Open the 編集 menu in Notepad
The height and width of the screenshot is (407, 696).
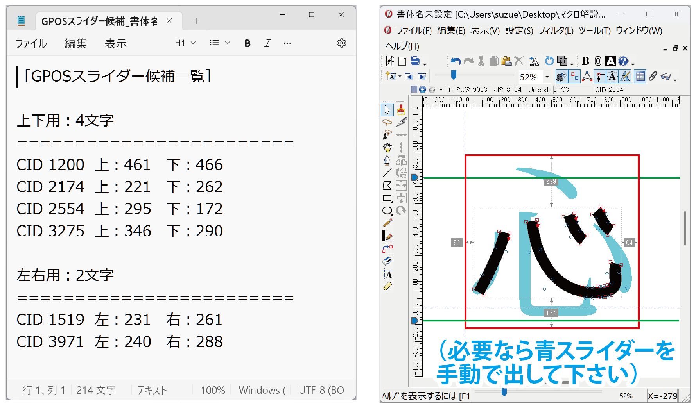click(75, 43)
